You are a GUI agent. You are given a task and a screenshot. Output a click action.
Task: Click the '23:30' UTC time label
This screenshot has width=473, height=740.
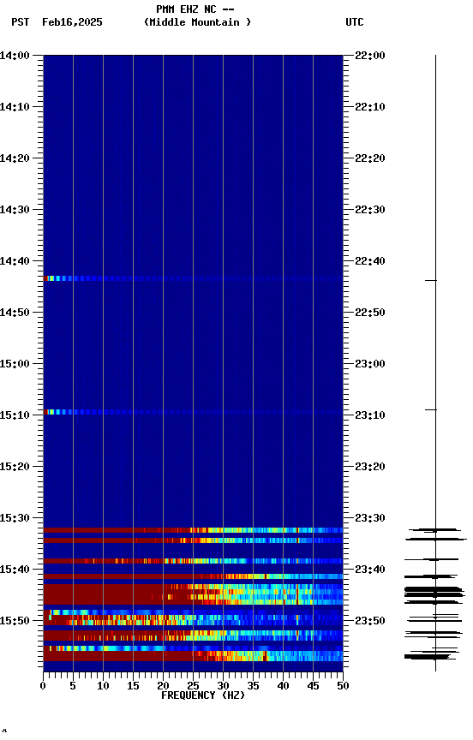click(x=370, y=519)
